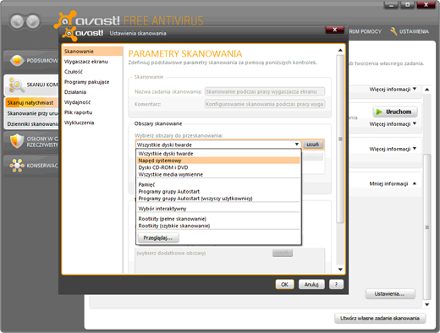This screenshot has width=440, height=333.
Task: Click the Przeglądaj... button
Action: pyautogui.click(x=158, y=237)
